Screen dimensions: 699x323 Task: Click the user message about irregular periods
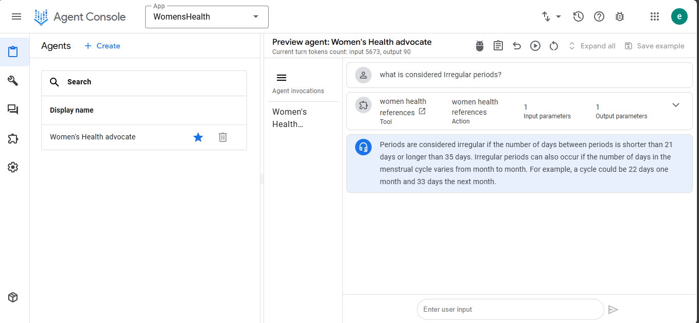pos(441,75)
